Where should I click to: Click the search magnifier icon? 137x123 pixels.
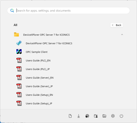[x=12, y=11]
